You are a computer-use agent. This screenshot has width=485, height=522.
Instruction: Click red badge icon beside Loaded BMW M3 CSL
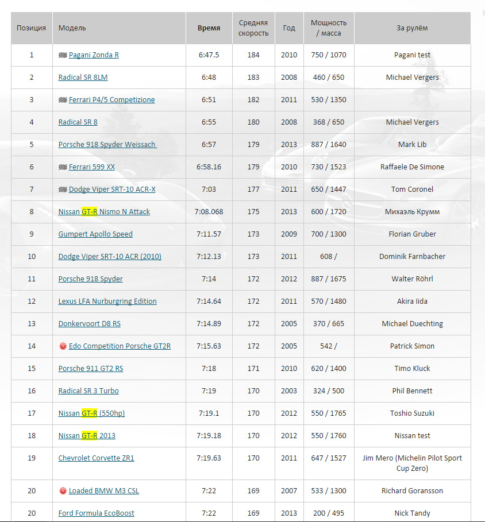pyautogui.click(x=63, y=491)
